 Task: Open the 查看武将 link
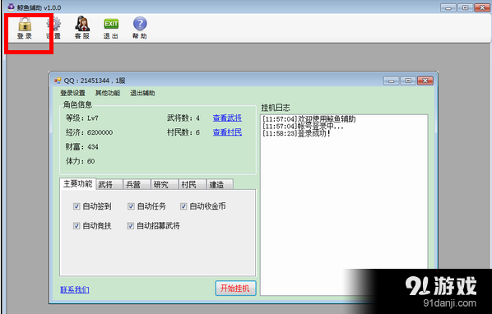(227, 118)
